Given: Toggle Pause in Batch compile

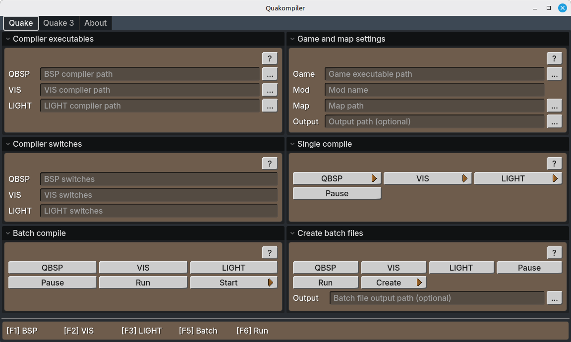Looking at the screenshot, I should (x=53, y=283).
